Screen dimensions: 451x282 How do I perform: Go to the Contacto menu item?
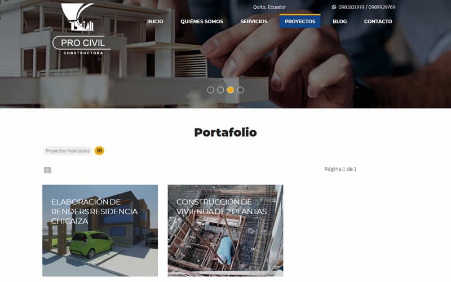tap(378, 21)
